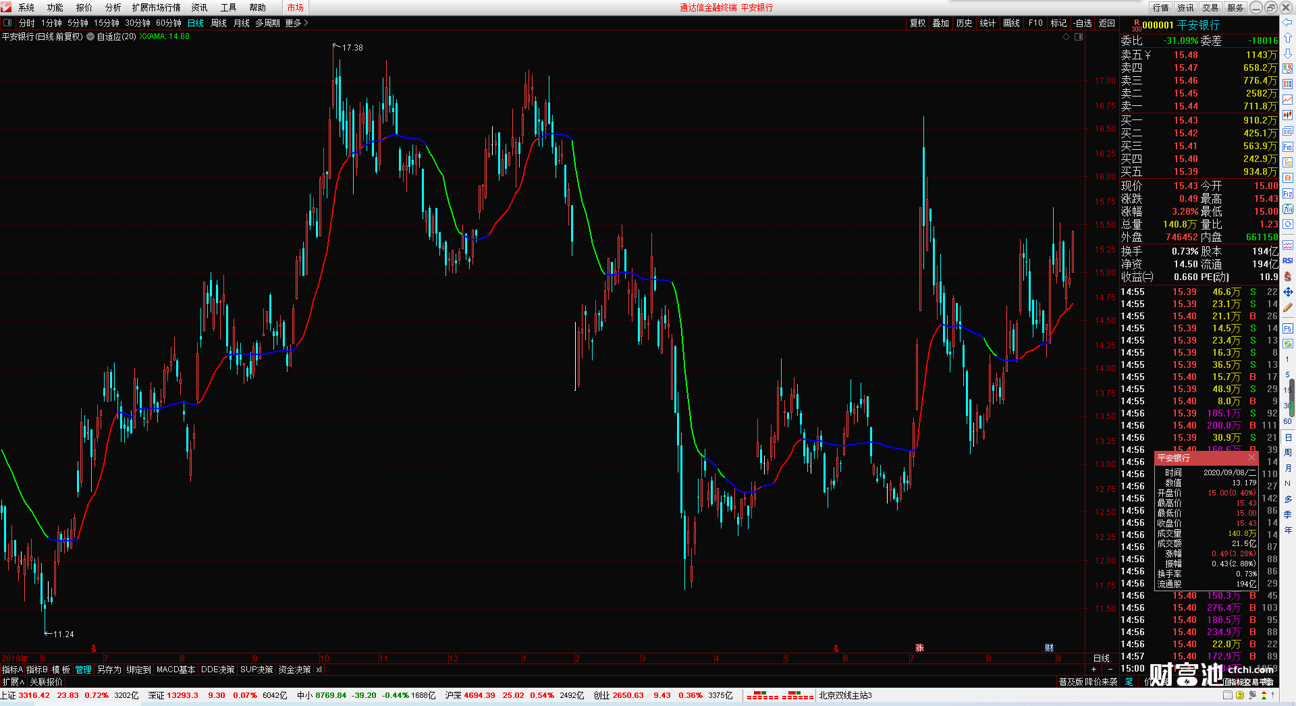This screenshot has height=706, width=1296.
Task: Expand the 卖五 order depth dropdown
Action: [1147, 55]
